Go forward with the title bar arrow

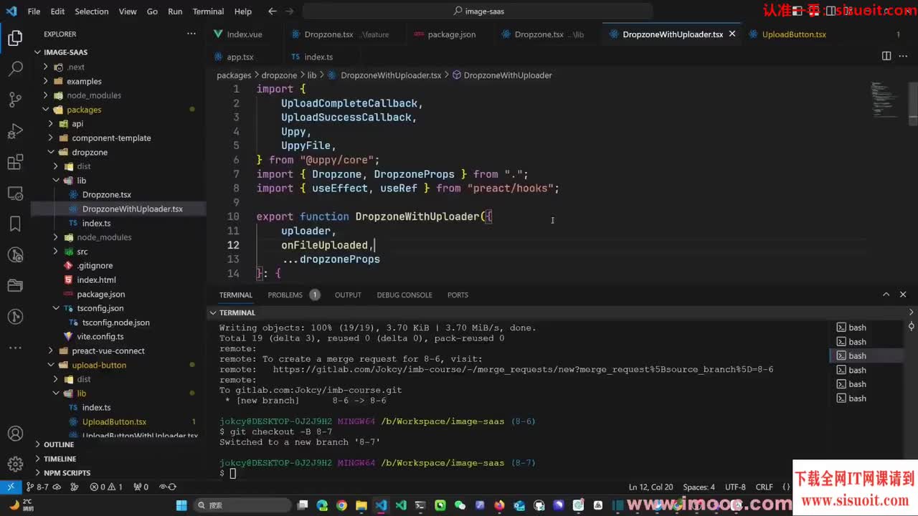pyautogui.click(x=289, y=11)
